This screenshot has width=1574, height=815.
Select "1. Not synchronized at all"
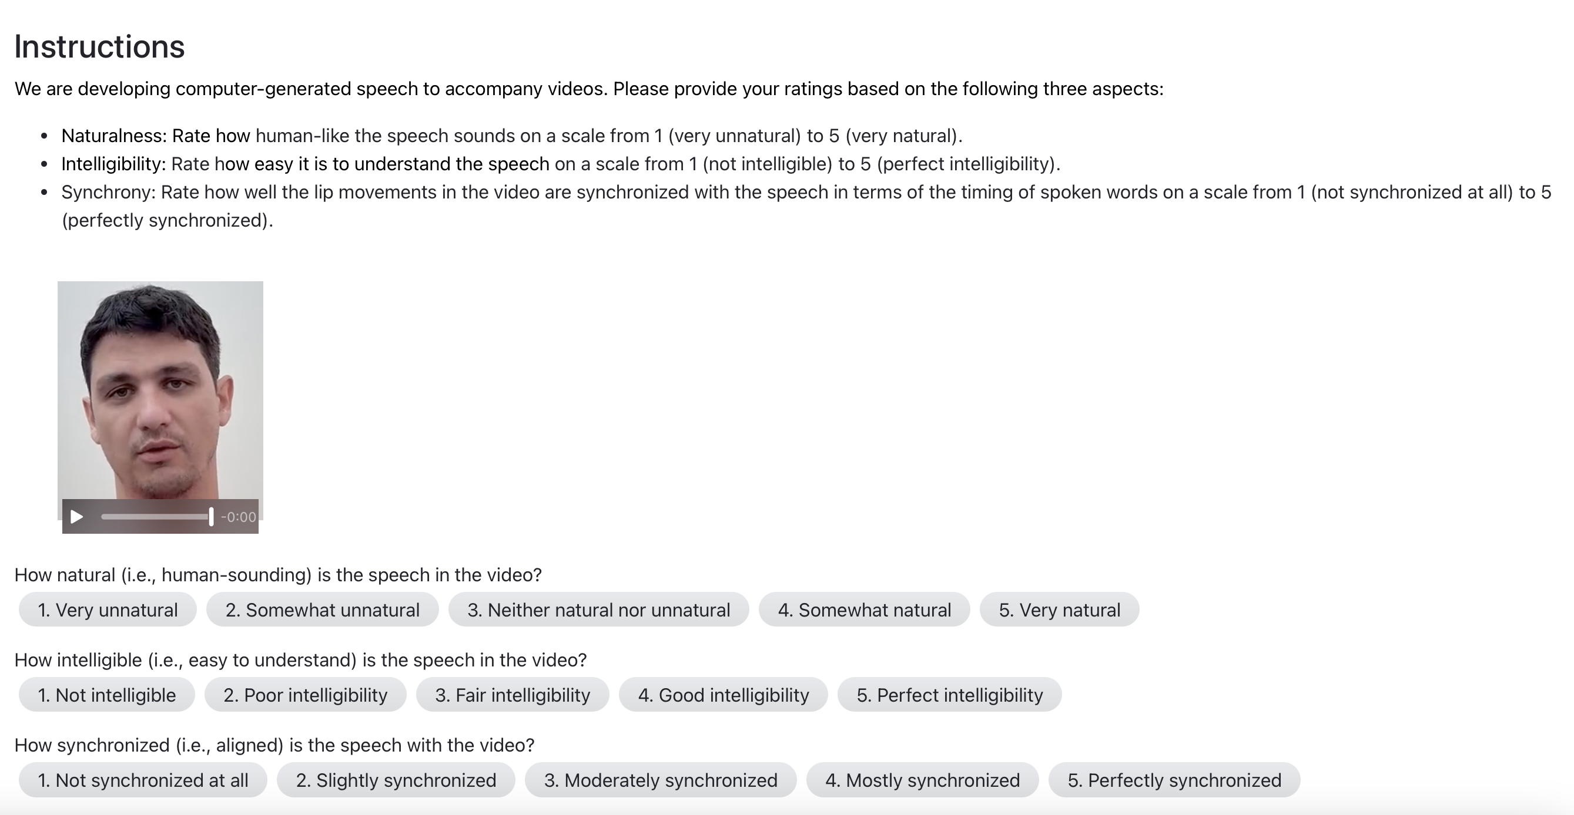coord(143,780)
